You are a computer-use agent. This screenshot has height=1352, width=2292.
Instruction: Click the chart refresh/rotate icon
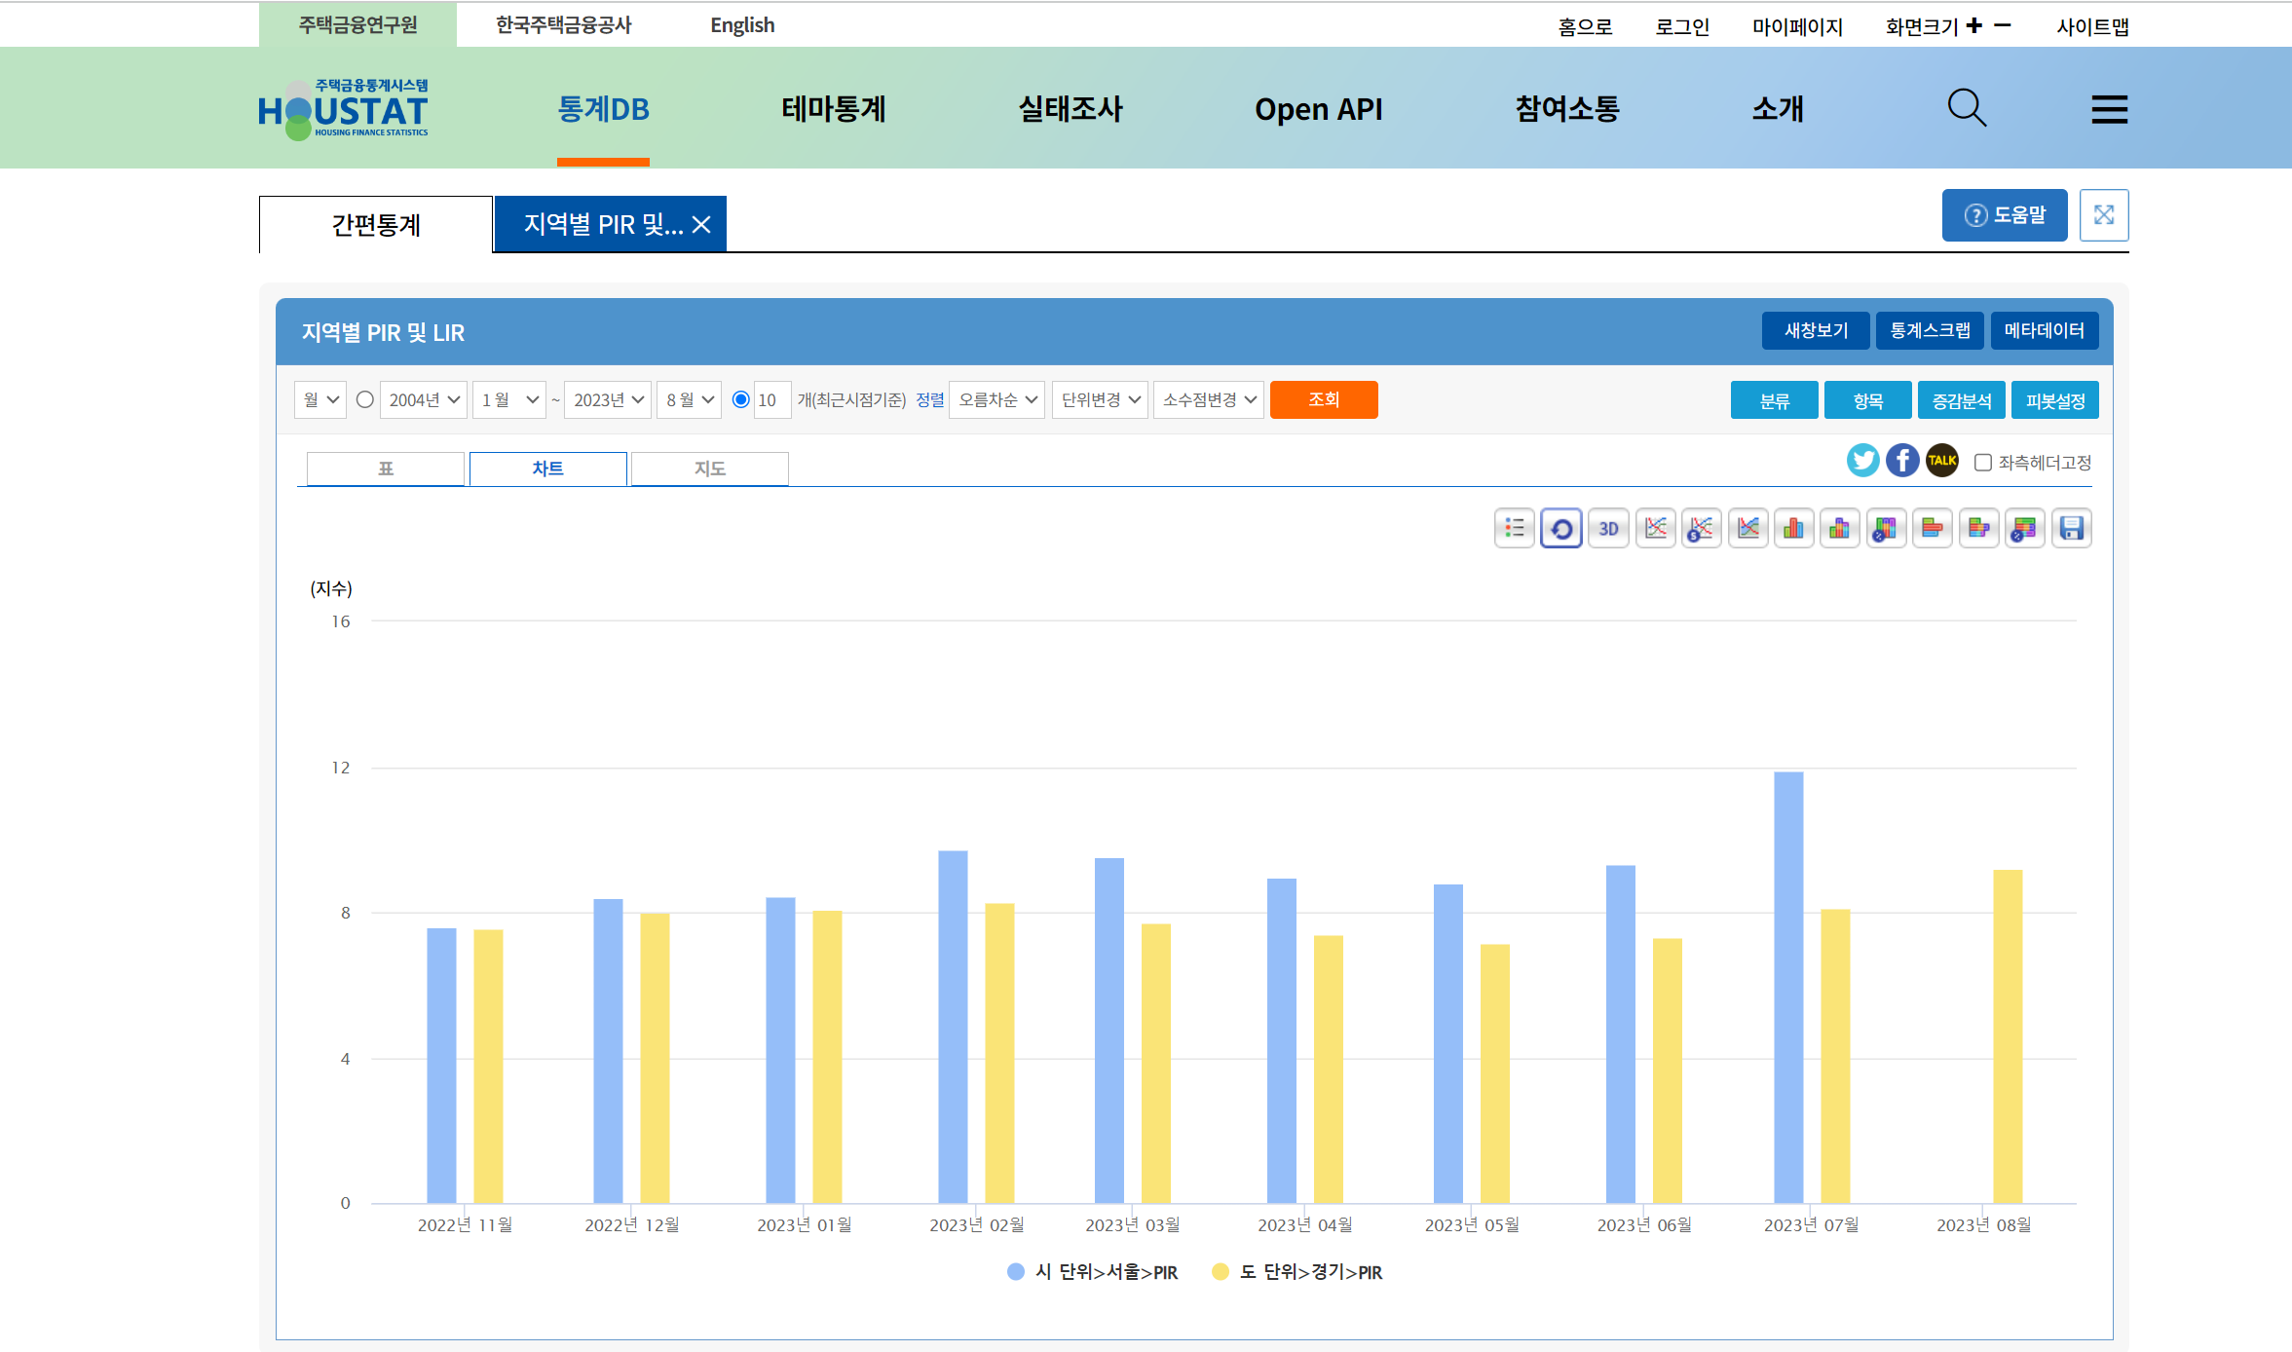[x=1561, y=528]
